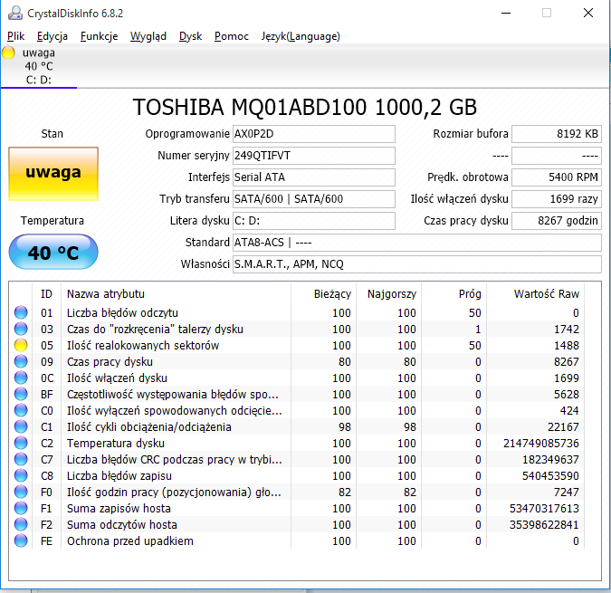Click the Rozmiar bufora 8192 KB field
The height and width of the screenshot is (593, 611).
click(x=557, y=134)
